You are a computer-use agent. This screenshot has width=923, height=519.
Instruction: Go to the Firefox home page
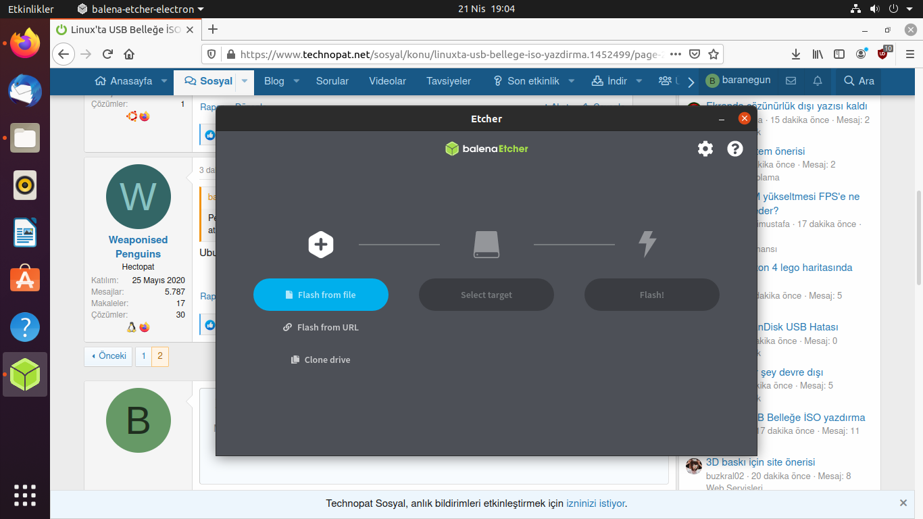(x=129, y=54)
